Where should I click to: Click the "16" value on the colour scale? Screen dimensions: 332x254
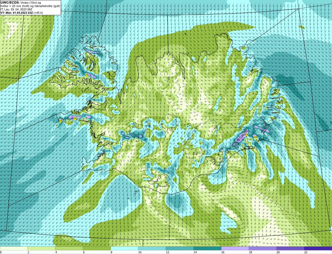(x=223, y=252)
